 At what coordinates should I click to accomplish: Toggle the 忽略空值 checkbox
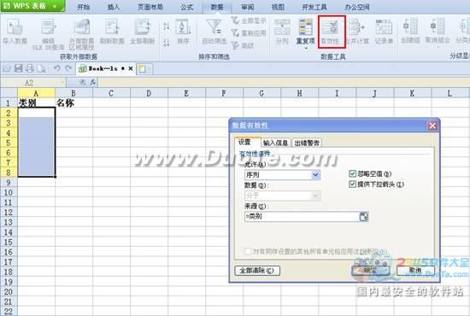(352, 173)
